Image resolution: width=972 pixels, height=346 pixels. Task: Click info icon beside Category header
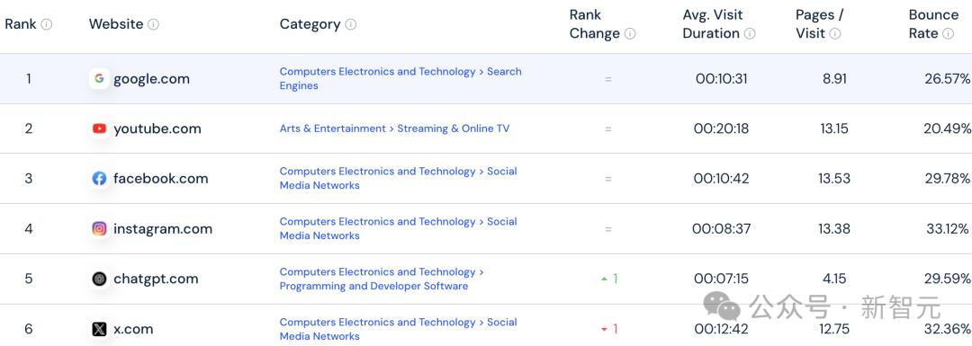pyautogui.click(x=350, y=24)
